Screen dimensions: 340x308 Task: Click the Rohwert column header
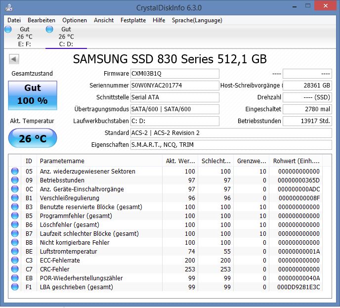pos(296,161)
